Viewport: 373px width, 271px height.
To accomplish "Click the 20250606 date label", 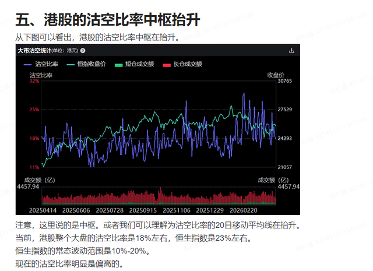I will [x=76, y=210].
